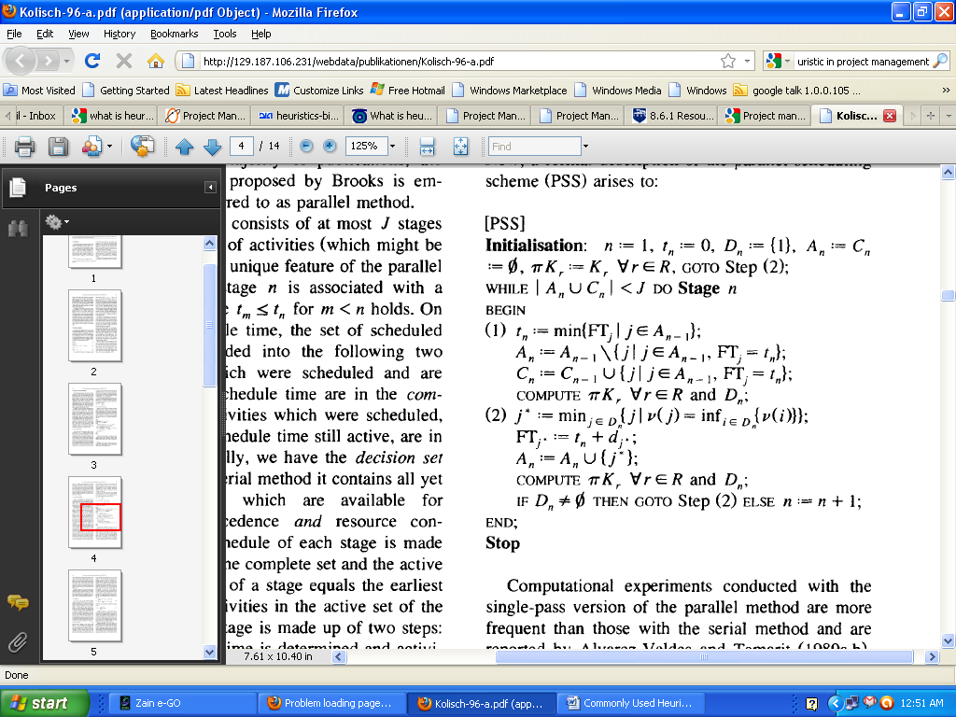Collapse the Pages navigation panel
The width and height of the screenshot is (956, 717).
(211, 188)
